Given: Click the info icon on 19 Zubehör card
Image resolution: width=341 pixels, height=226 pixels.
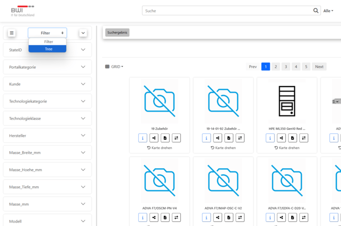Looking at the screenshot, I should (x=142, y=138).
